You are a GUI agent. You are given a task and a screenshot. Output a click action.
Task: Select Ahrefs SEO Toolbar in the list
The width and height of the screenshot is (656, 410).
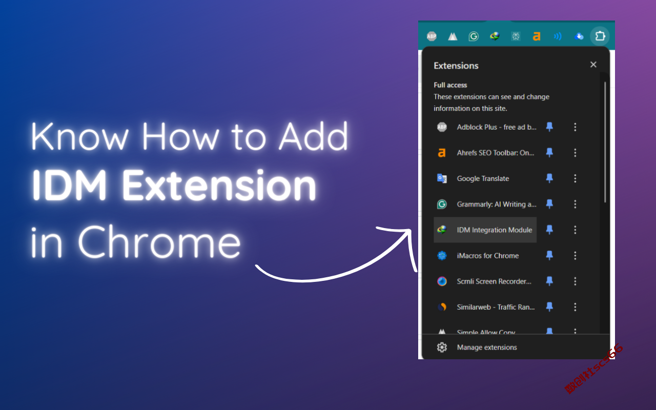pos(485,153)
